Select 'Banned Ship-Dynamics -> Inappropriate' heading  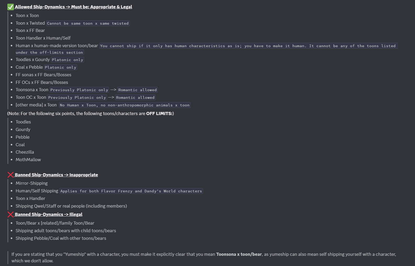coord(56,175)
